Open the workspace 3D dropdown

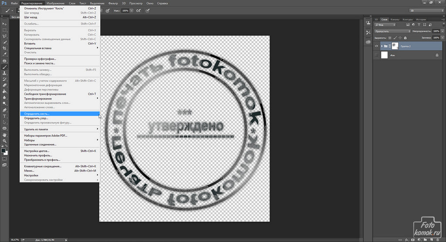(426, 10)
